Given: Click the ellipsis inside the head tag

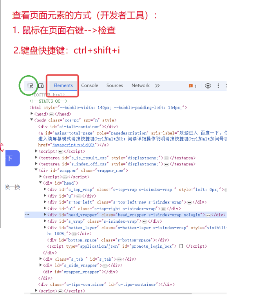Looking at the screenshot, I should tap(52, 114).
